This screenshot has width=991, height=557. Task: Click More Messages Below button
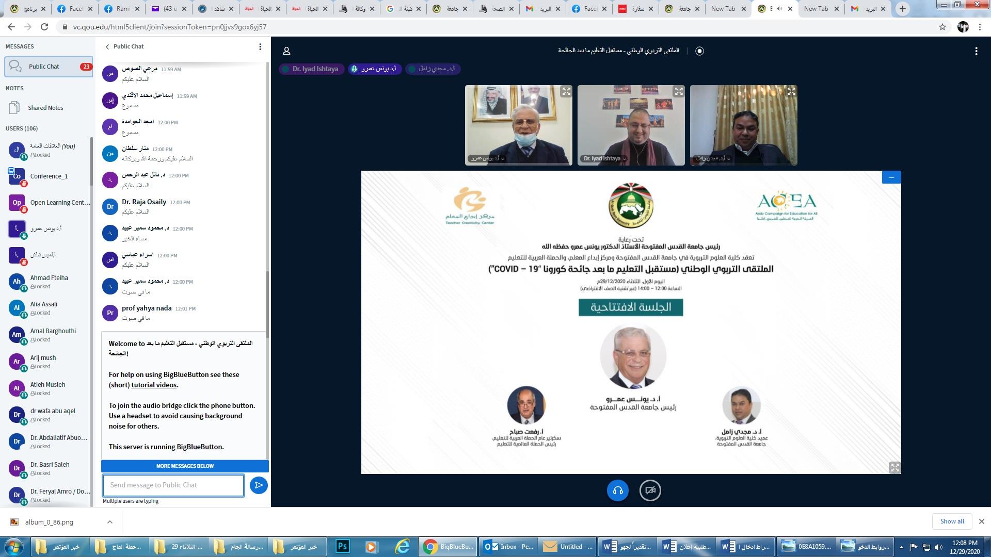point(185,466)
